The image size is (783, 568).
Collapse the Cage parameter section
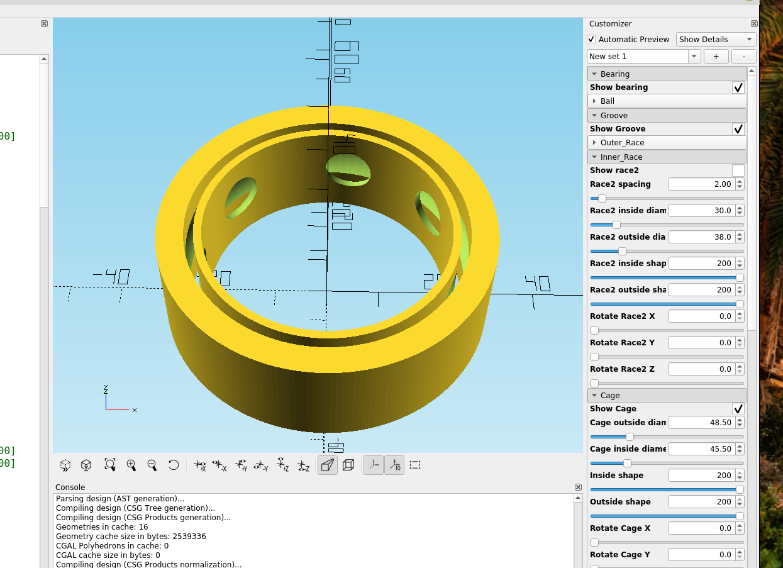594,395
